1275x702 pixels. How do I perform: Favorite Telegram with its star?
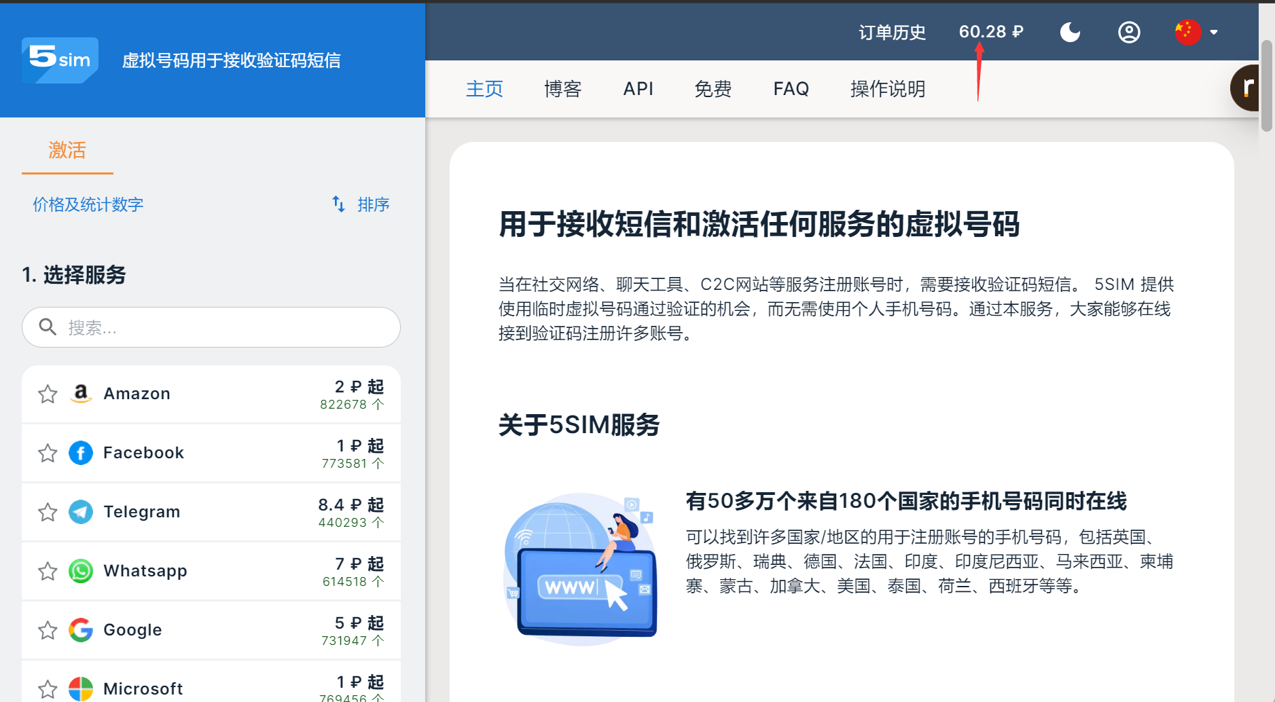pyautogui.click(x=48, y=512)
